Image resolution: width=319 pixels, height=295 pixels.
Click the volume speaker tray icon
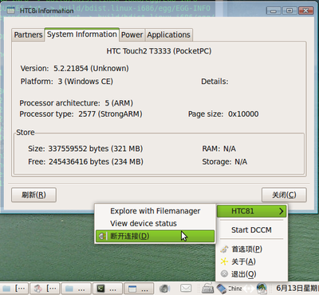coord(164,289)
